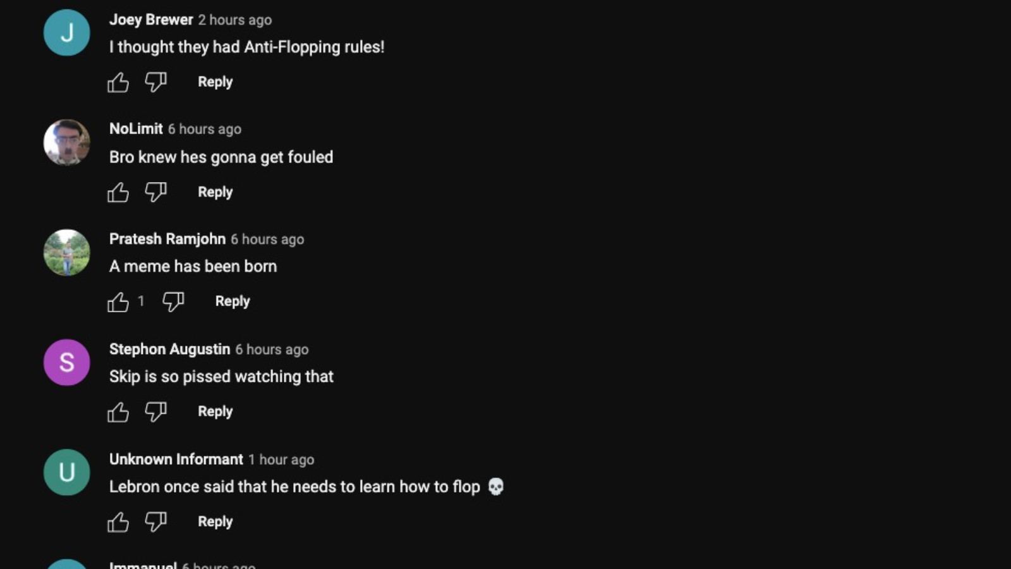1011x569 pixels.
Task: Like Pratesh Ramjohn's meme comment
Action: tap(118, 302)
